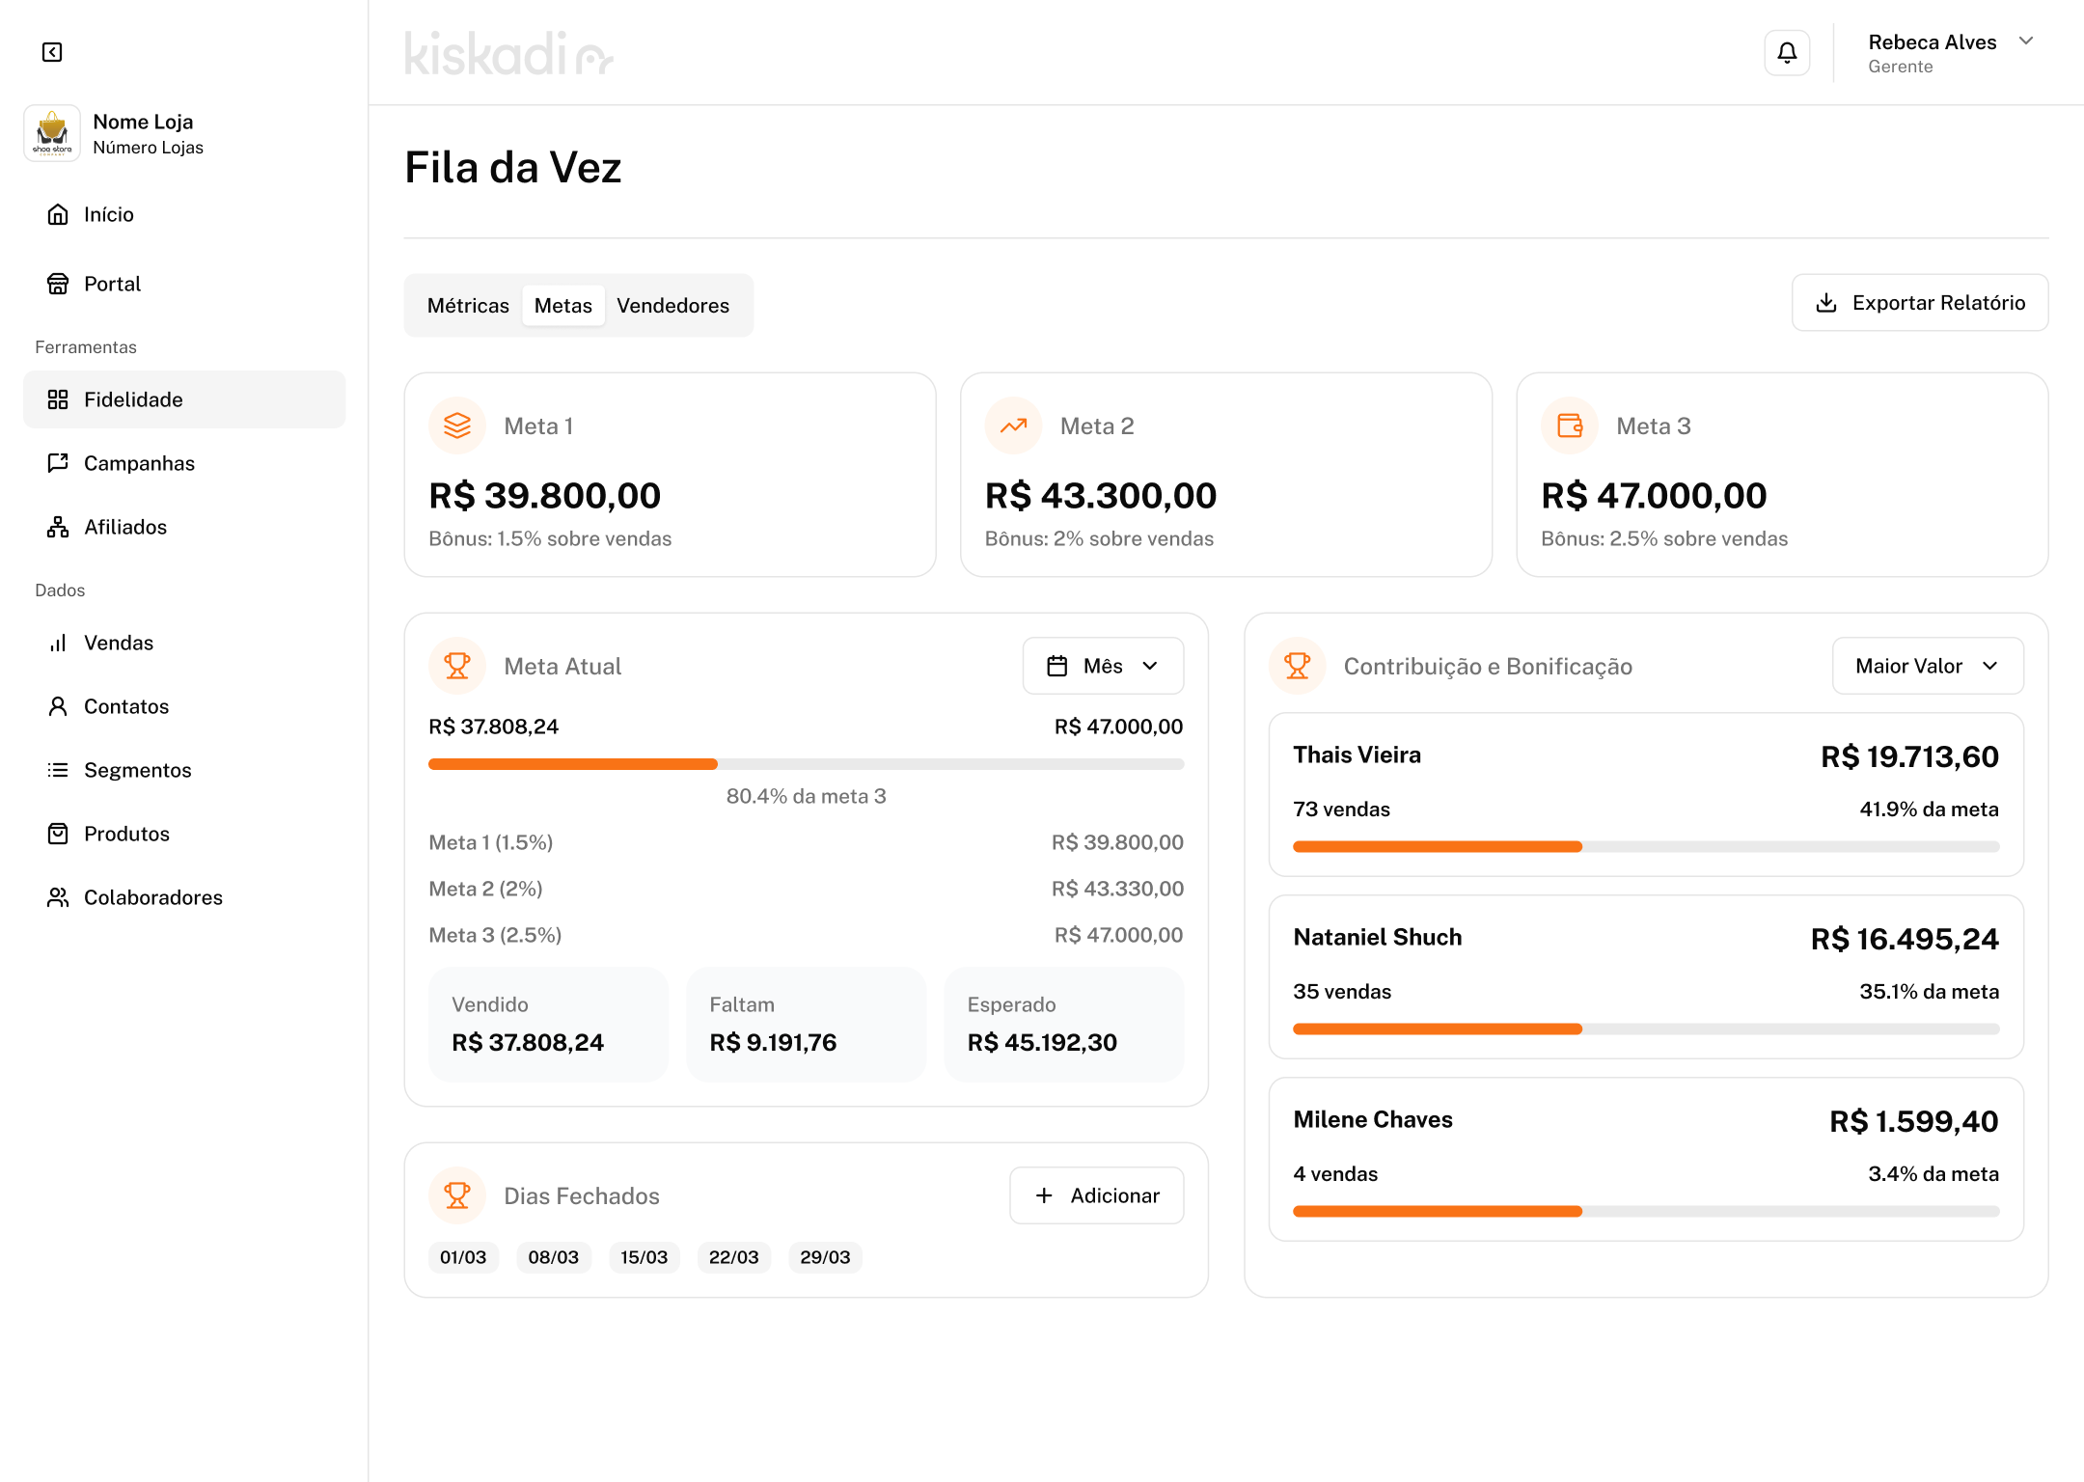
Task: Open Produtos via shopping bag icon
Action: point(58,834)
